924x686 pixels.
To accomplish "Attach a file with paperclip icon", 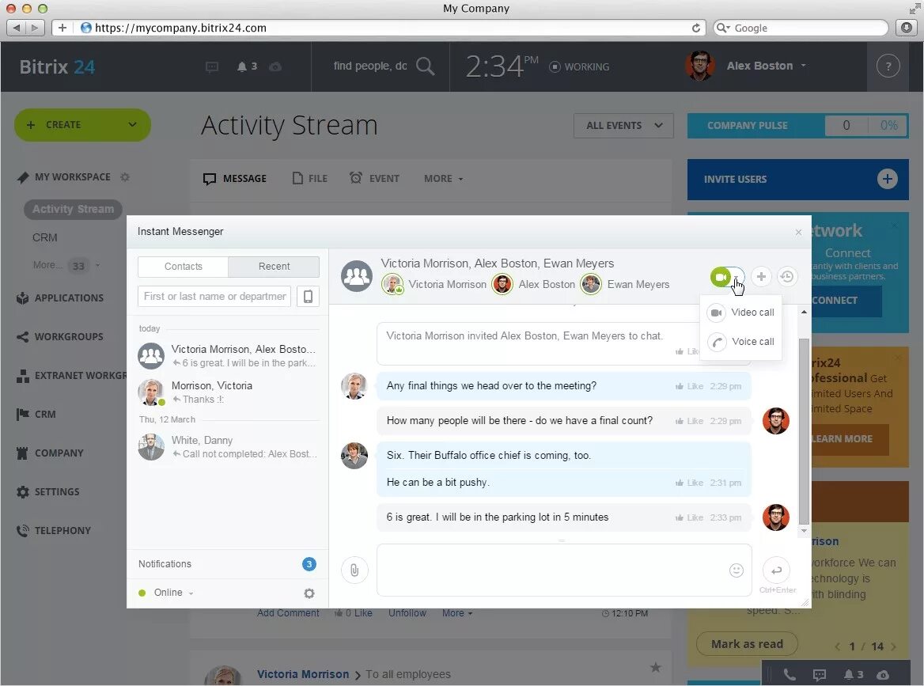I will pos(354,570).
